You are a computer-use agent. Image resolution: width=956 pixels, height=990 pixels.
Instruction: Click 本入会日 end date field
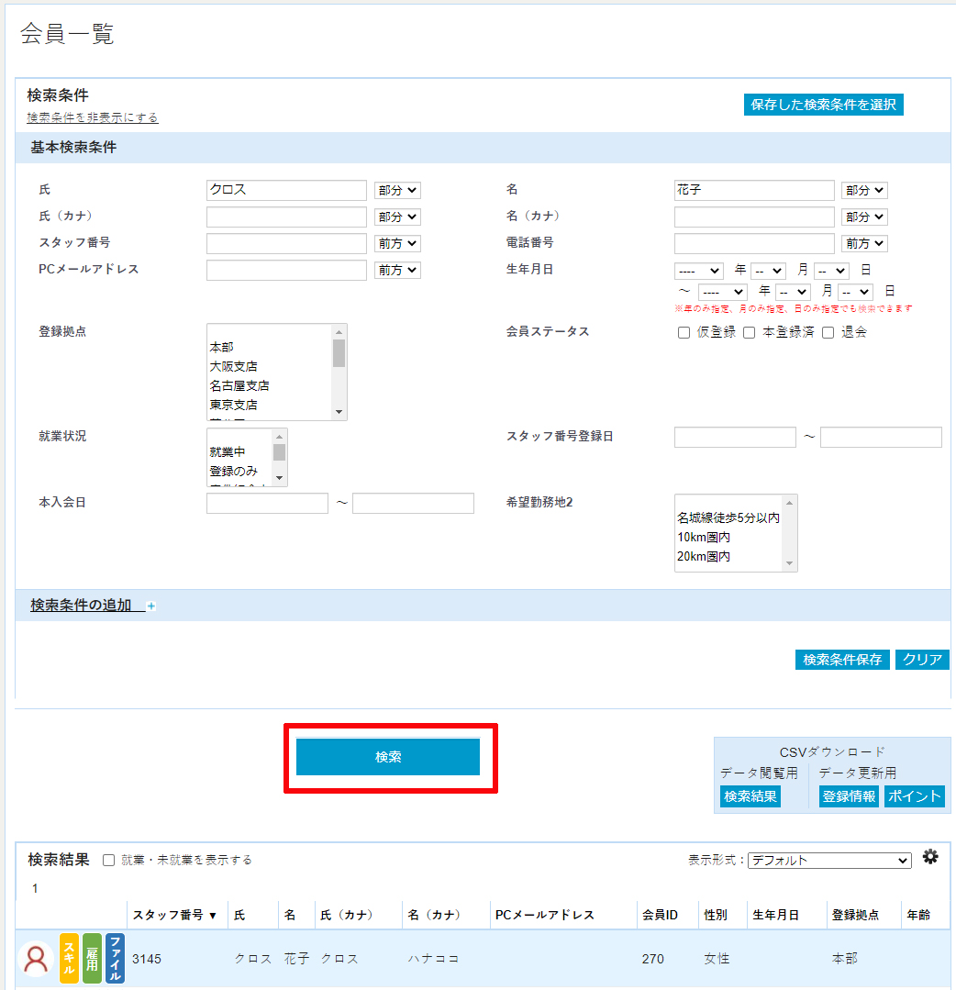(x=413, y=503)
